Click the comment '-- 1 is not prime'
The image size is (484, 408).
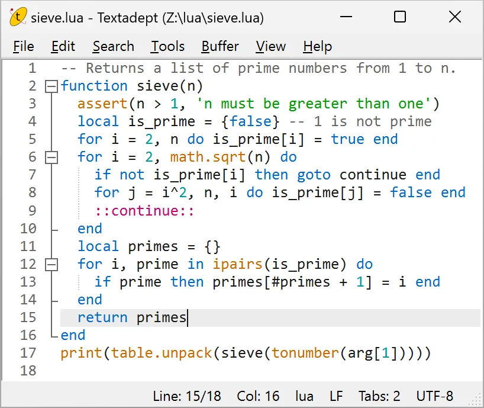(360, 122)
